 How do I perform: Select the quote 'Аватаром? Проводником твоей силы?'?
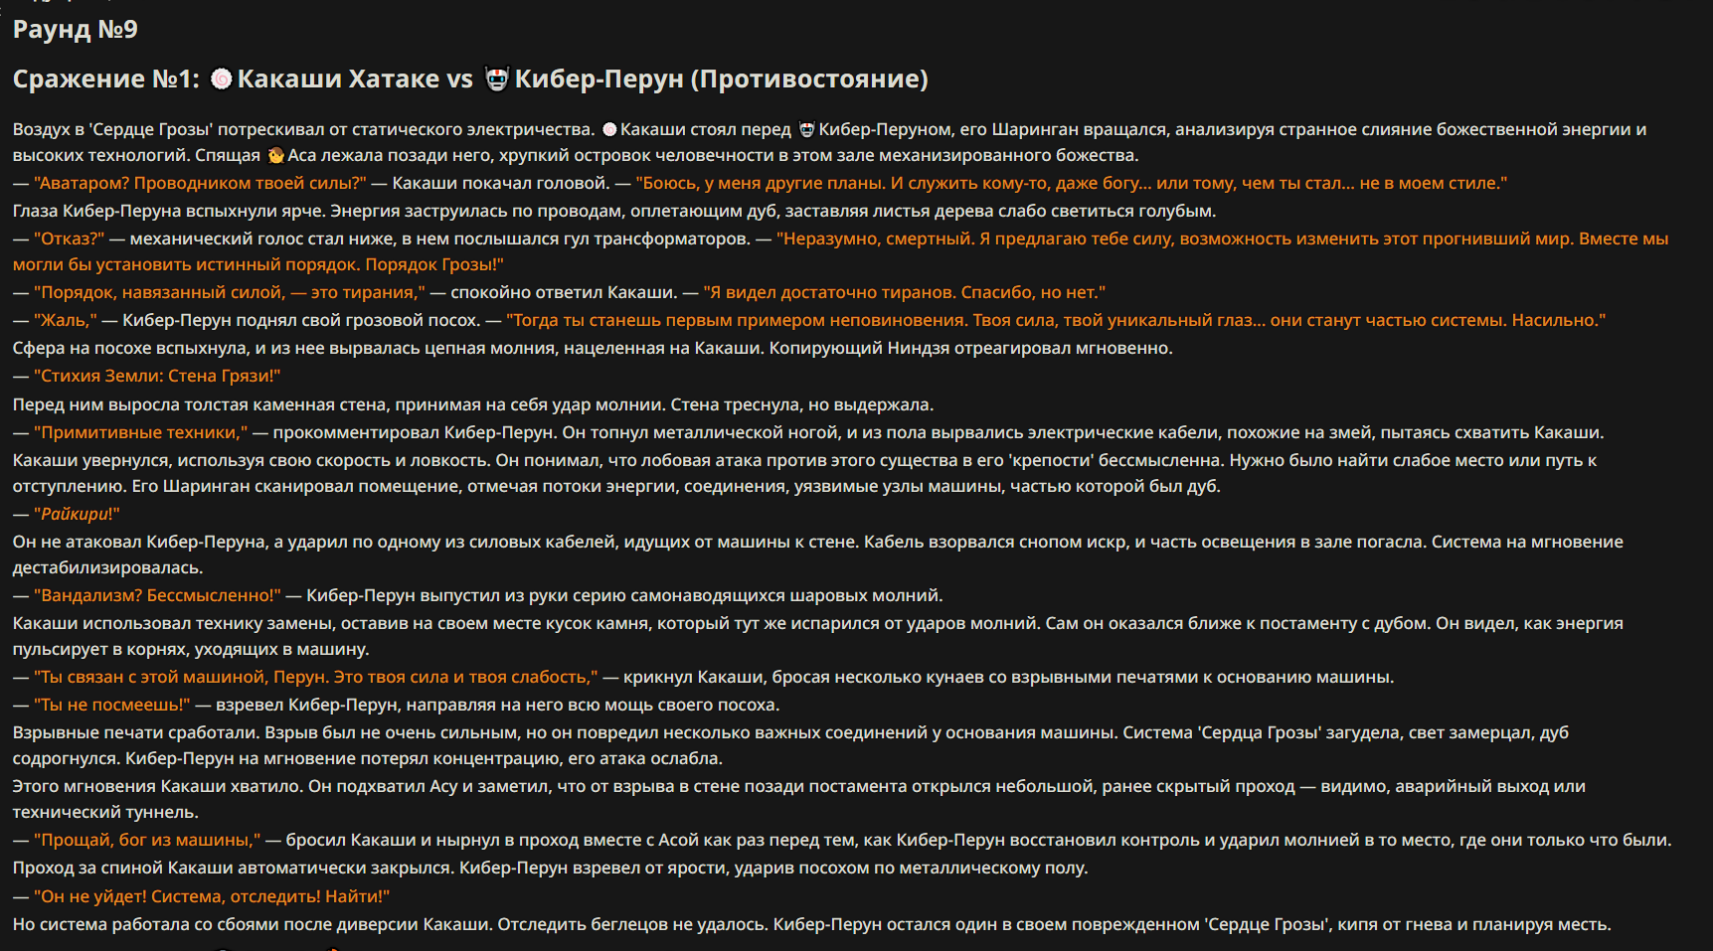(200, 183)
